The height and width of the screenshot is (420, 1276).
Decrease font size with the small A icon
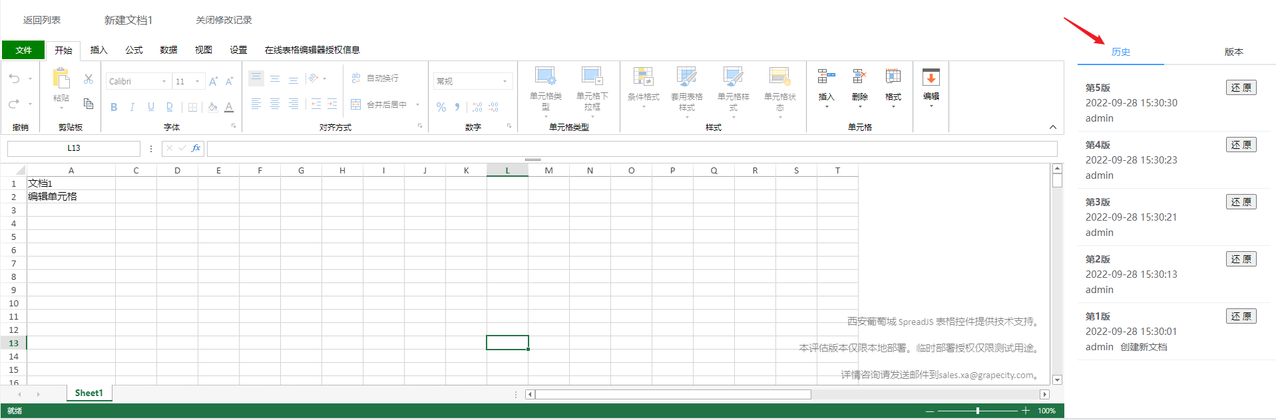pos(229,81)
